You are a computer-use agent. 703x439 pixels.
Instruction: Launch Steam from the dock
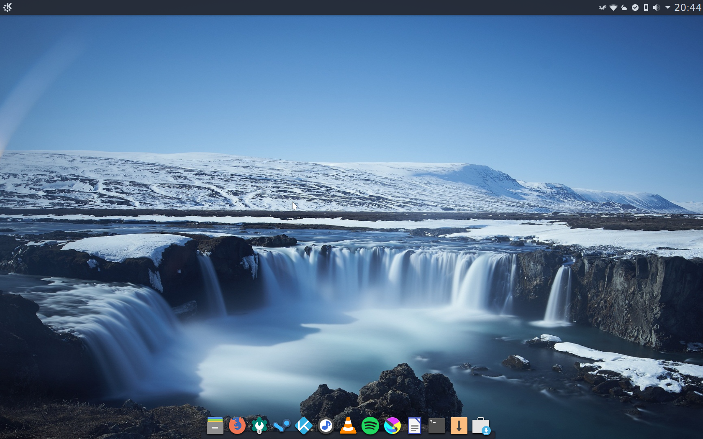(282, 426)
